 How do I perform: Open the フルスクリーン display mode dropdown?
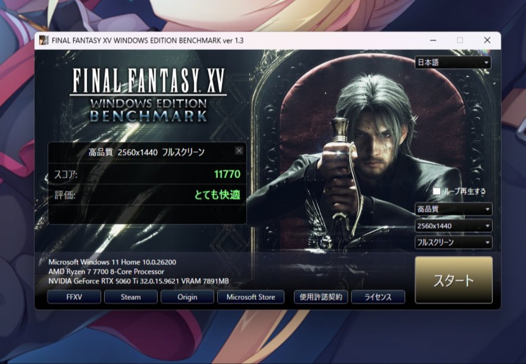[x=453, y=243]
